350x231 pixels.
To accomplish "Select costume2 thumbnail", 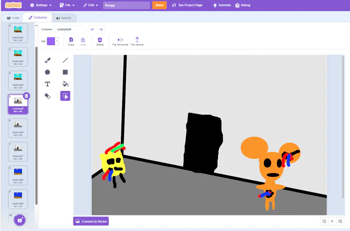I will click(x=18, y=33).
